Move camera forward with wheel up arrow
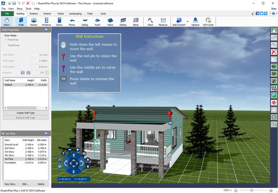Image resolution: width=278 pixels, height=193 pixels. [74, 155]
